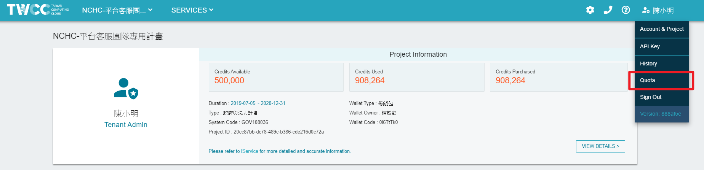
Task: Click the VIEW DETAILS button
Action: click(600, 146)
